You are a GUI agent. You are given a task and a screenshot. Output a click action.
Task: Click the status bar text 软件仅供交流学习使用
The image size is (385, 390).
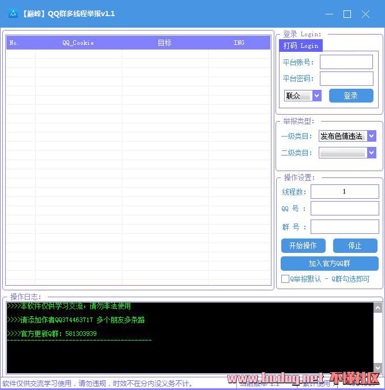(97, 384)
